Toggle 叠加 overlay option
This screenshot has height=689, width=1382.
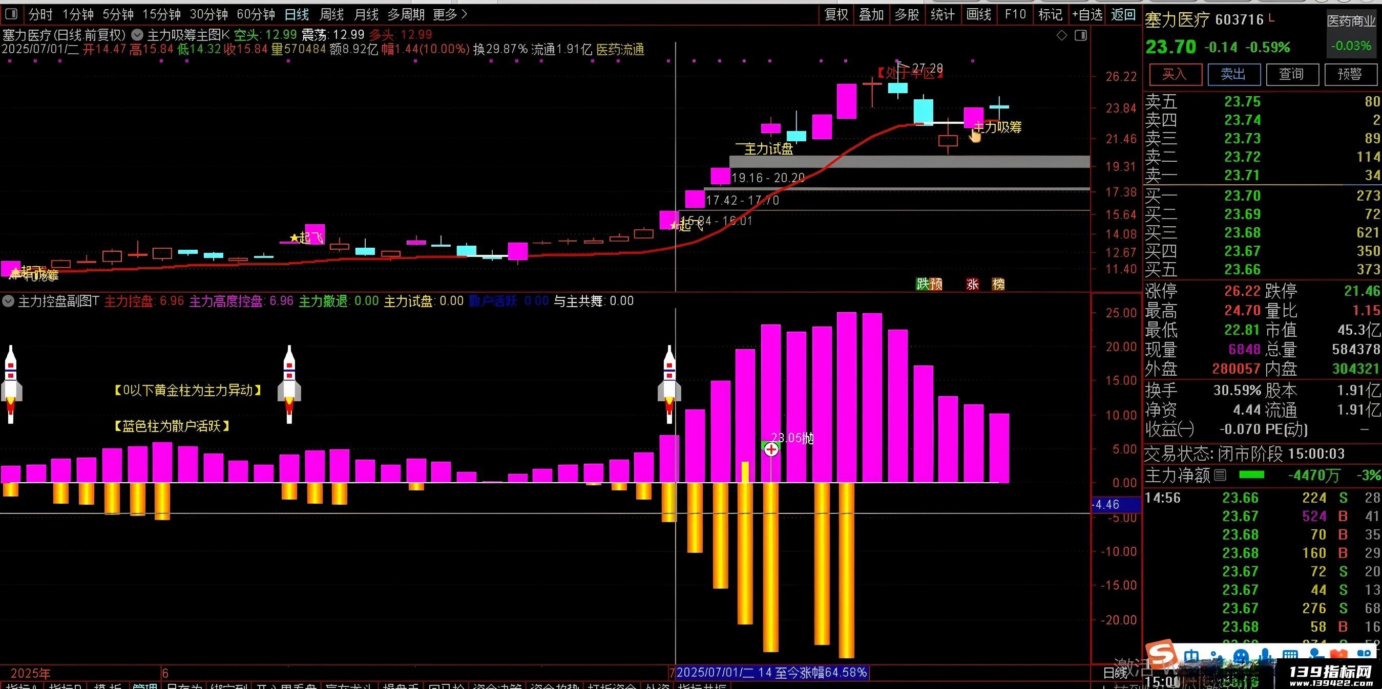coord(871,14)
